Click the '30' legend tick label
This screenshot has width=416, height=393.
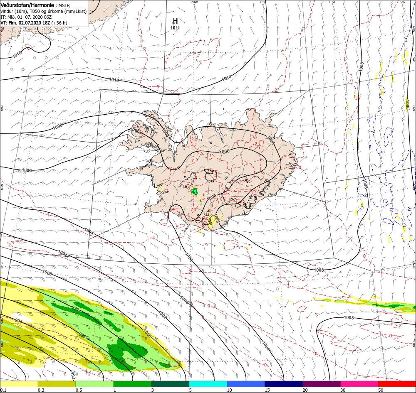click(x=343, y=390)
